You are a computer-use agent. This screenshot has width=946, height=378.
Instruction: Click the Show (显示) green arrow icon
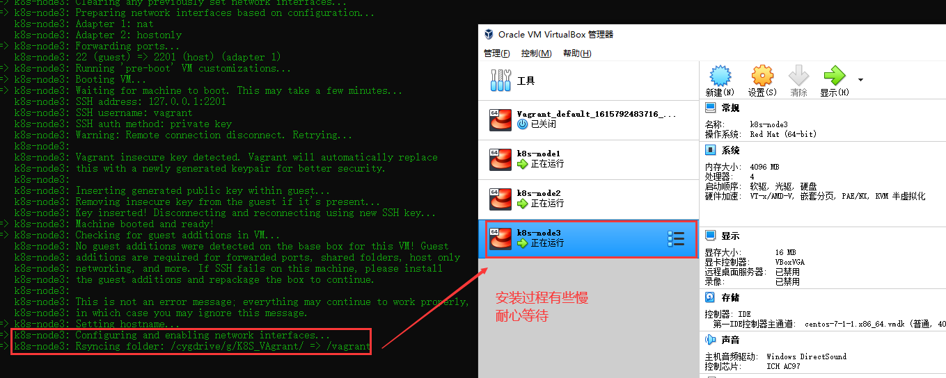pyautogui.click(x=834, y=76)
